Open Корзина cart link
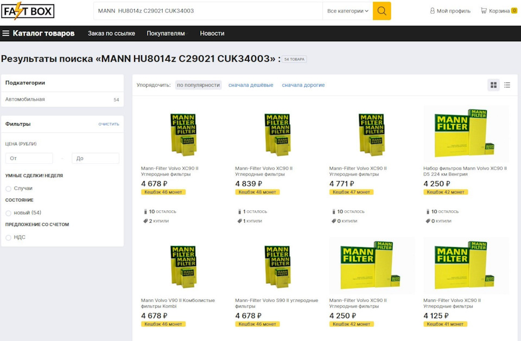The image size is (521, 341). tap(499, 11)
